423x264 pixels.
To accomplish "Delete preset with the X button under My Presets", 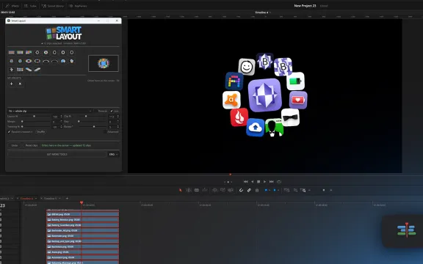I will point(20,84).
